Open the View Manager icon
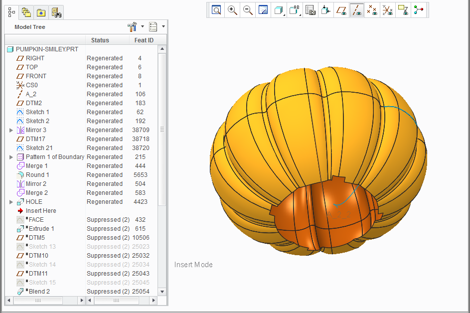The image size is (470, 313). [310, 10]
